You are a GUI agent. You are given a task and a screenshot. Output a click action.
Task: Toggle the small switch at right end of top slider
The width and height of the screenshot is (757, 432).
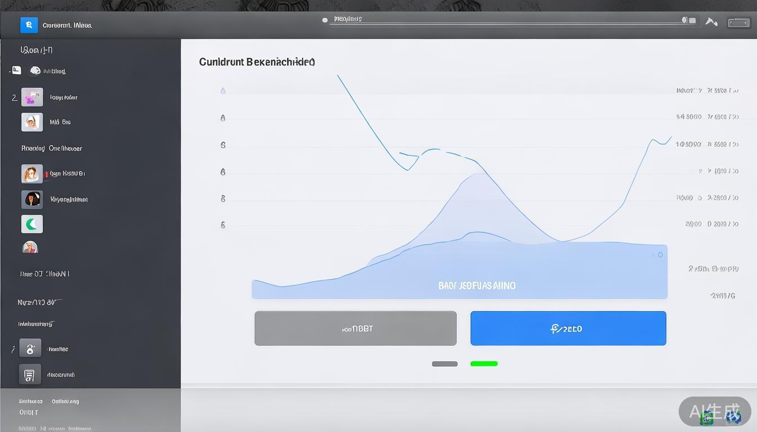689,20
